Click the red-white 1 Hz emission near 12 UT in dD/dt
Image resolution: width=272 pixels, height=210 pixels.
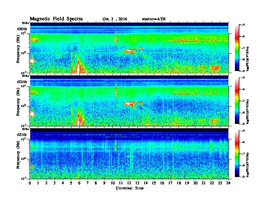tap(130, 104)
